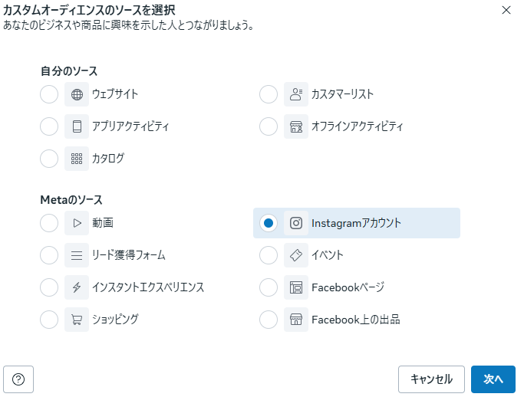Image resolution: width=524 pixels, height=397 pixels.
Task: Select the ウェブサイト radio button
Action: (49, 94)
